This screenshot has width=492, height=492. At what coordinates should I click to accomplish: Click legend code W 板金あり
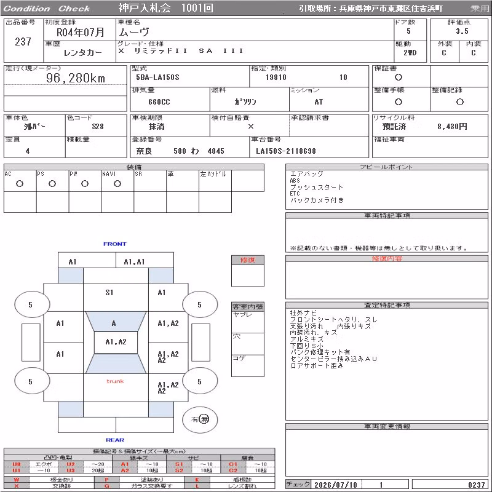coord(49,480)
